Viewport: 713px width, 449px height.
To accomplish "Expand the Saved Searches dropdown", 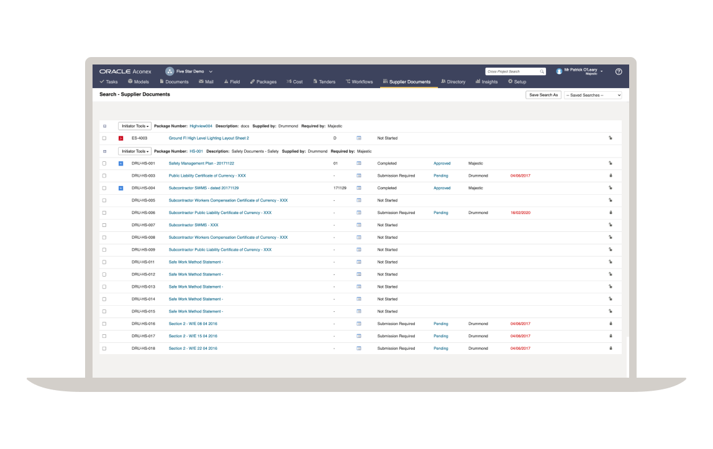I will 593,94.
